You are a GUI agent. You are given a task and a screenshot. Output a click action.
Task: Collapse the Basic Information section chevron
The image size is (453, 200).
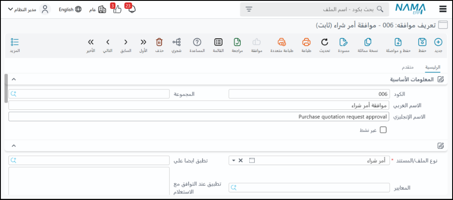click(x=14, y=79)
